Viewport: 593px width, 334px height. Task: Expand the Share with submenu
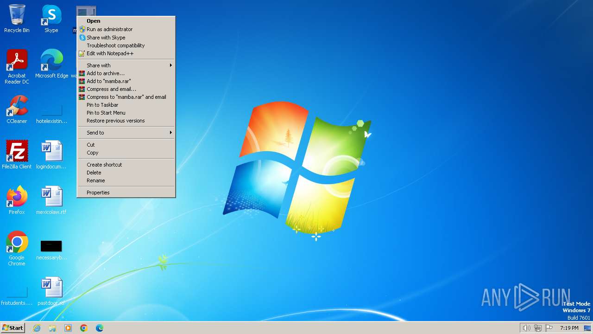(126, 65)
